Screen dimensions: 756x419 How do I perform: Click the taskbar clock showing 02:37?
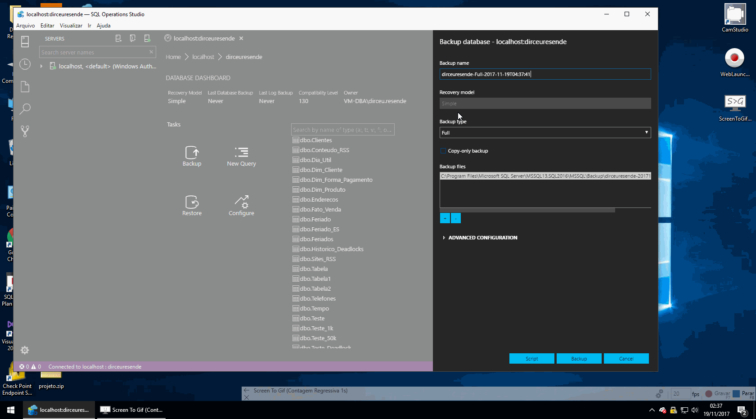716,410
